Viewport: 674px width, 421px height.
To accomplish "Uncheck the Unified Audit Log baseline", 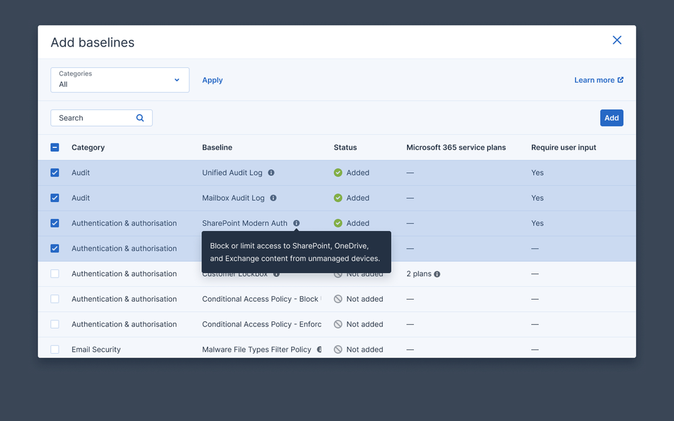I will coord(55,172).
